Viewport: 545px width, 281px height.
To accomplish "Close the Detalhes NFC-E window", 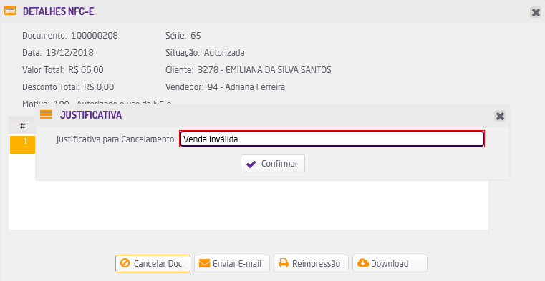I will pos(536,12).
